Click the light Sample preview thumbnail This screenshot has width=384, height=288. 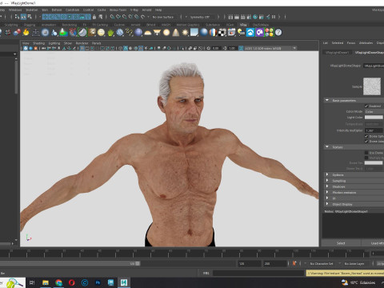click(372, 86)
